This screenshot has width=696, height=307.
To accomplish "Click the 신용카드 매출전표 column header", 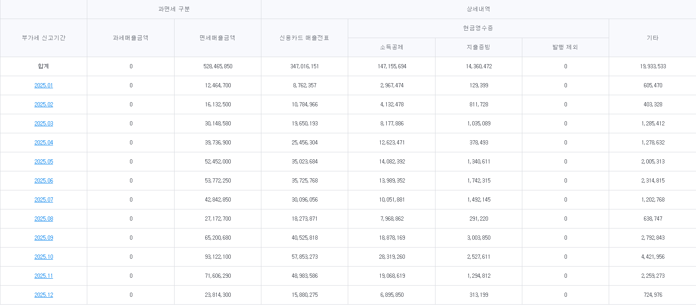I will click(x=304, y=38).
